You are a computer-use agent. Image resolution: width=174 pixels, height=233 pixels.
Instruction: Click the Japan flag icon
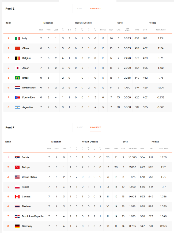[x=17, y=68]
